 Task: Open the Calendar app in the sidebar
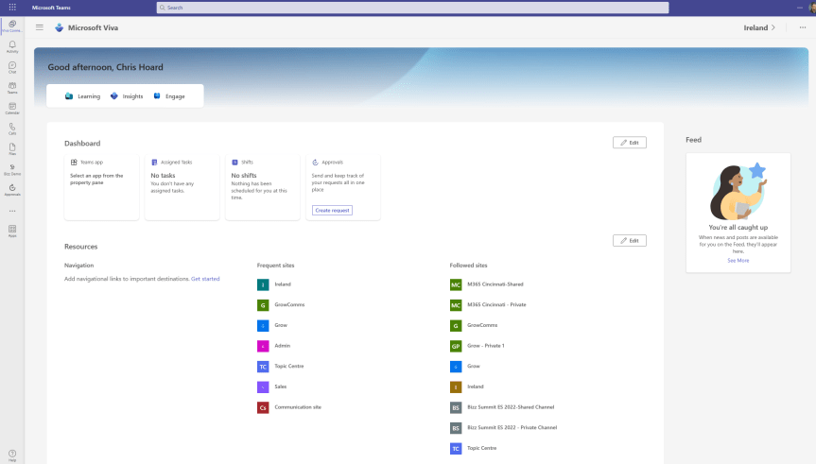tap(12, 108)
